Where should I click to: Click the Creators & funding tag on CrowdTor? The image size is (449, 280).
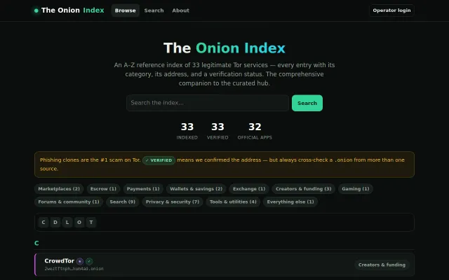[382, 265]
